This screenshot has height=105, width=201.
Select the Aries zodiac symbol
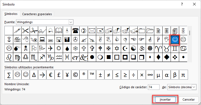click(x=158, y=49)
